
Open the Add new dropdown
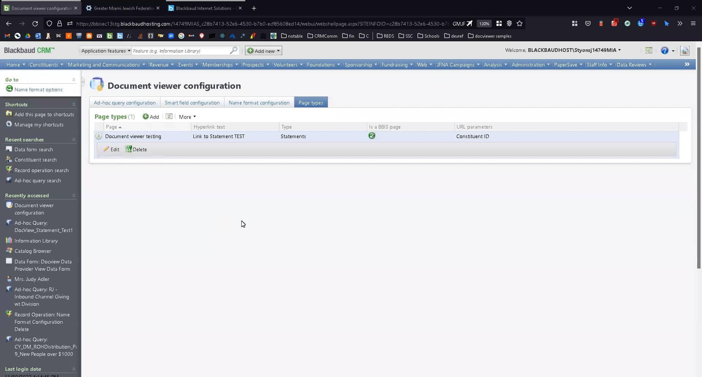point(263,50)
